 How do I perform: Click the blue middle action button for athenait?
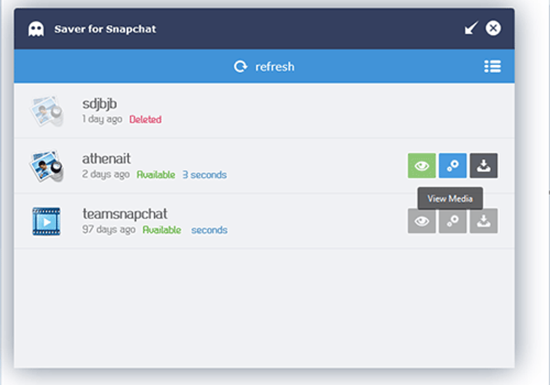point(452,166)
